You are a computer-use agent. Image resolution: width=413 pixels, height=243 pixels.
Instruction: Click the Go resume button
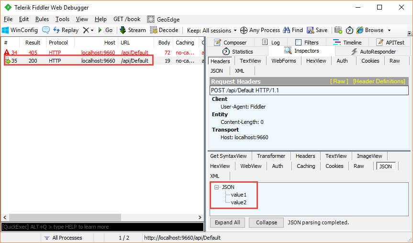coord(105,30)
